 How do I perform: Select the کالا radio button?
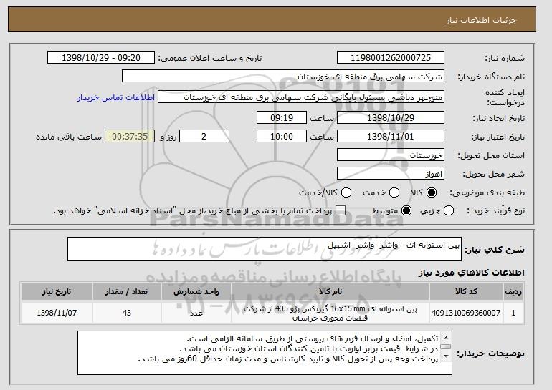[x=432, y=192]
